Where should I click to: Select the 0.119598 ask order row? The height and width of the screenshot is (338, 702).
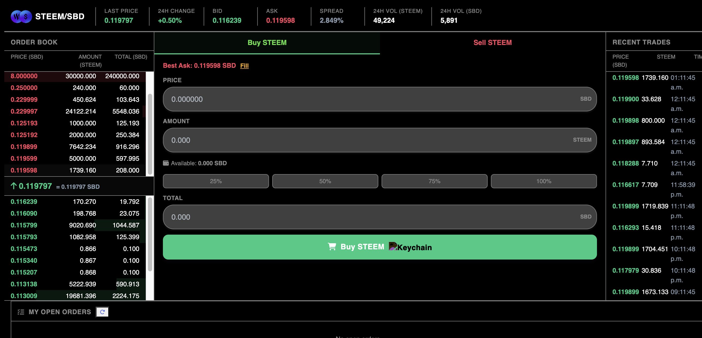[x=75, y=170]
